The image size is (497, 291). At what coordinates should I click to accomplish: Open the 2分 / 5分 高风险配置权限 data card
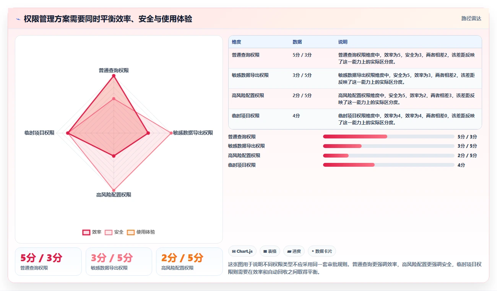[189, 262]
